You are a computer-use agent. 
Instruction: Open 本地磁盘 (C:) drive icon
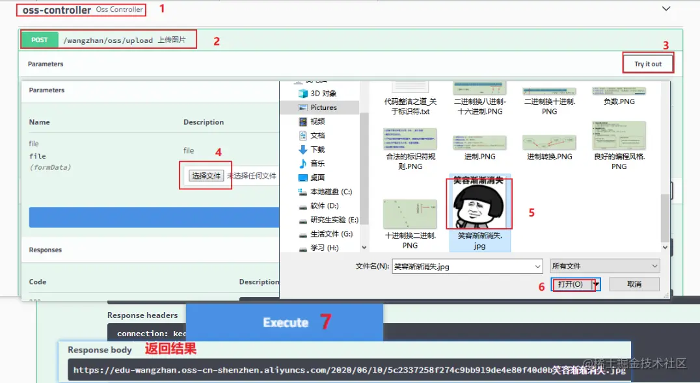pos(303,192)
